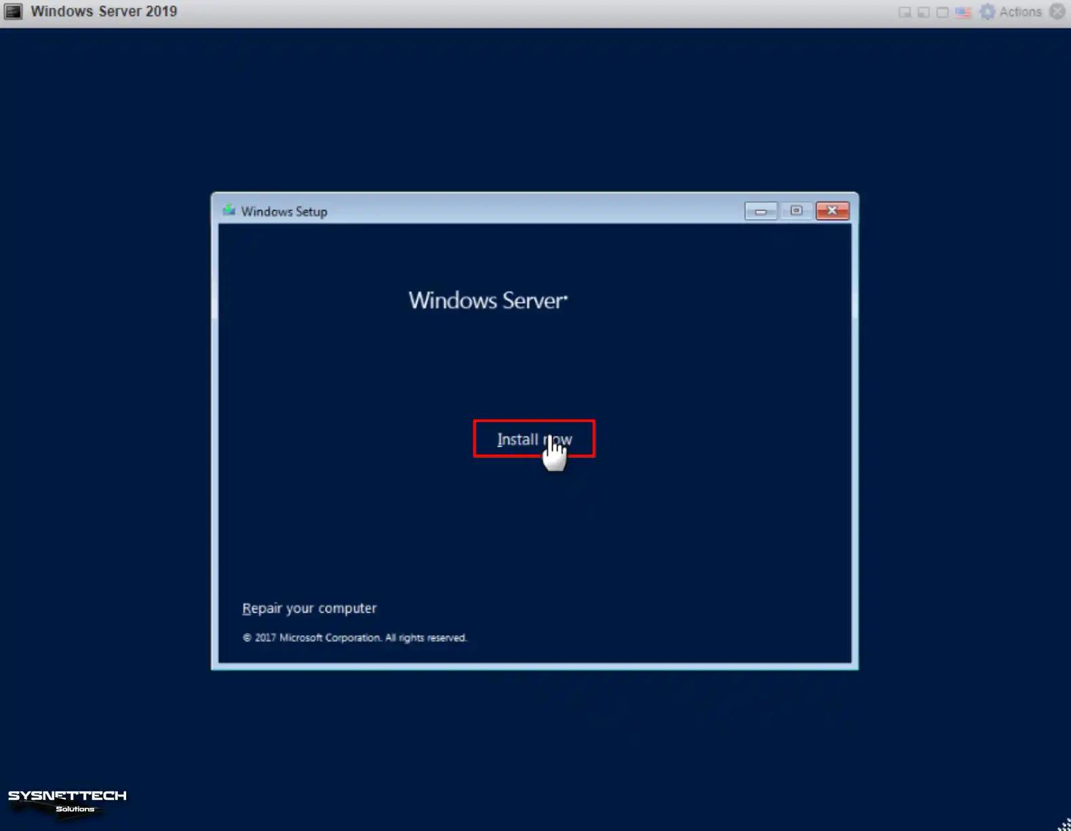Minimize the Windows Setup dialog
1071x831 pixels.
pyautogui.click(x=761, y=211)
